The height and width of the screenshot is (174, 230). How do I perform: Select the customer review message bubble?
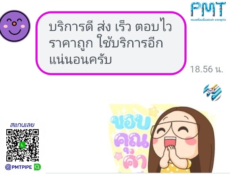pyautogui.click(x=111, y=43)
